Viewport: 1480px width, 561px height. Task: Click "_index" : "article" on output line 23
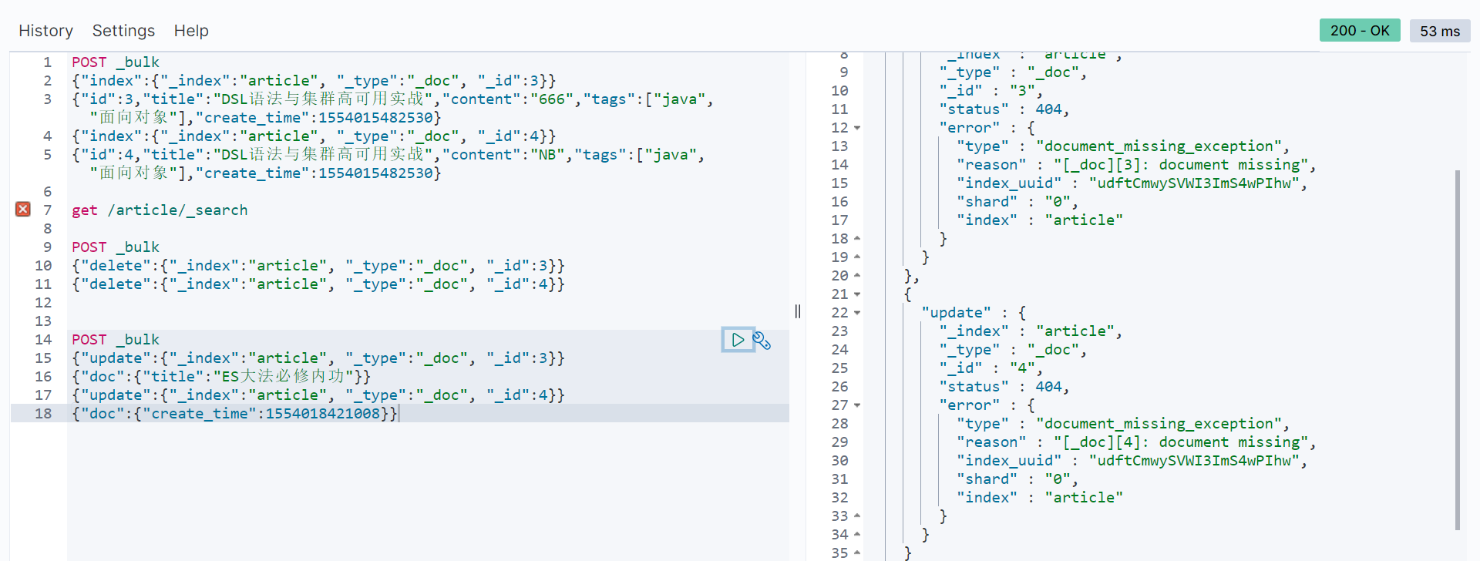pos(1031,331)
